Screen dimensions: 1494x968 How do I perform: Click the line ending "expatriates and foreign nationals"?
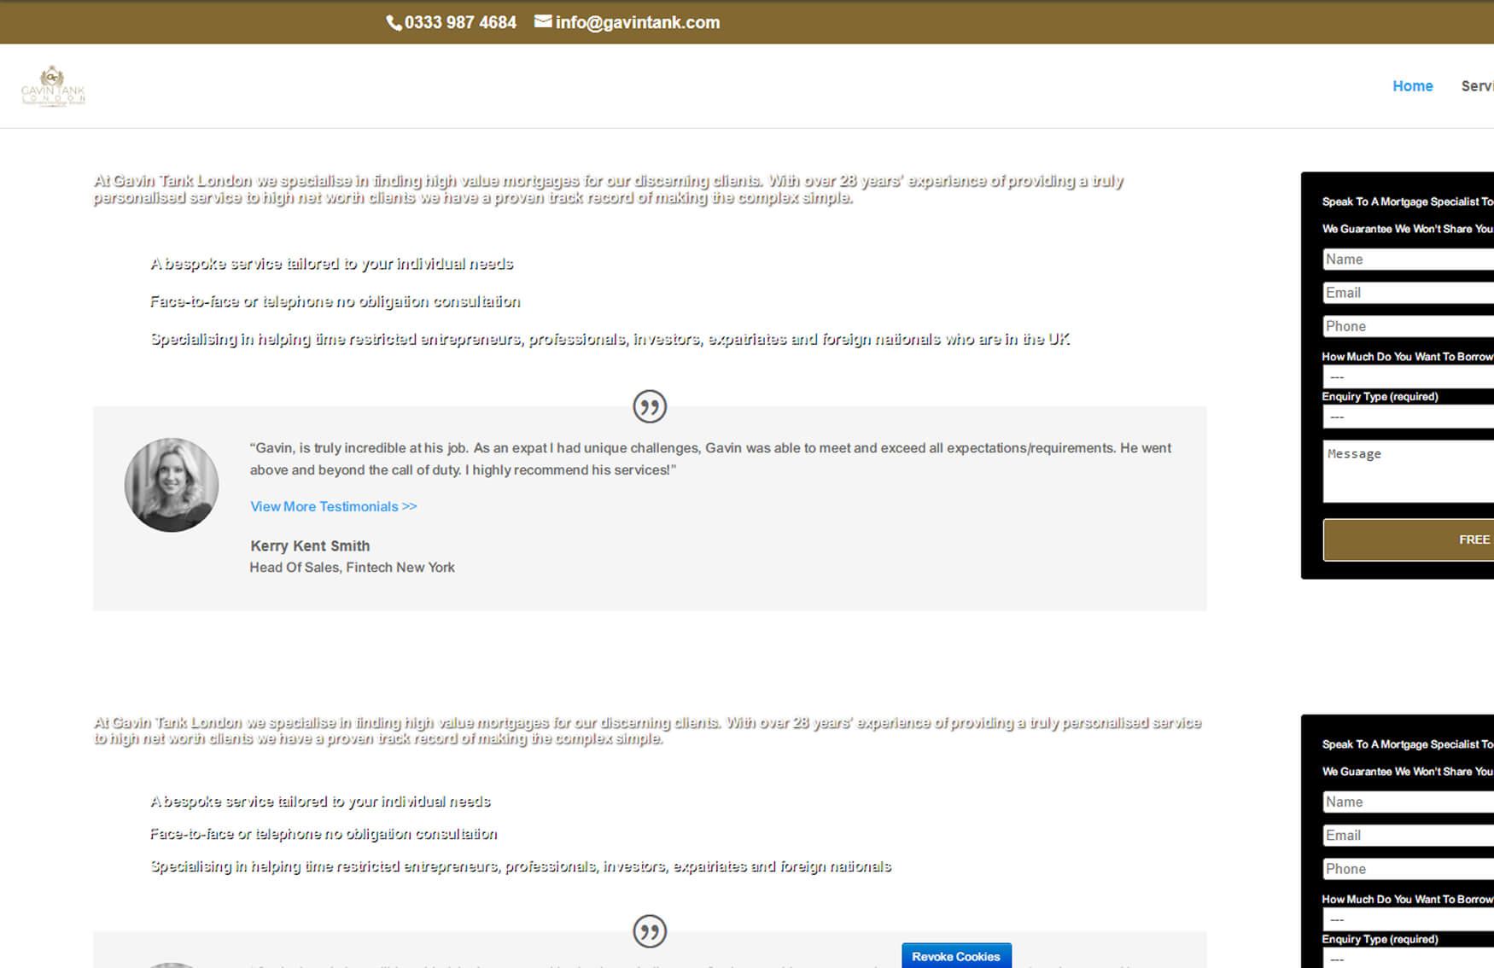pos(521,866)
